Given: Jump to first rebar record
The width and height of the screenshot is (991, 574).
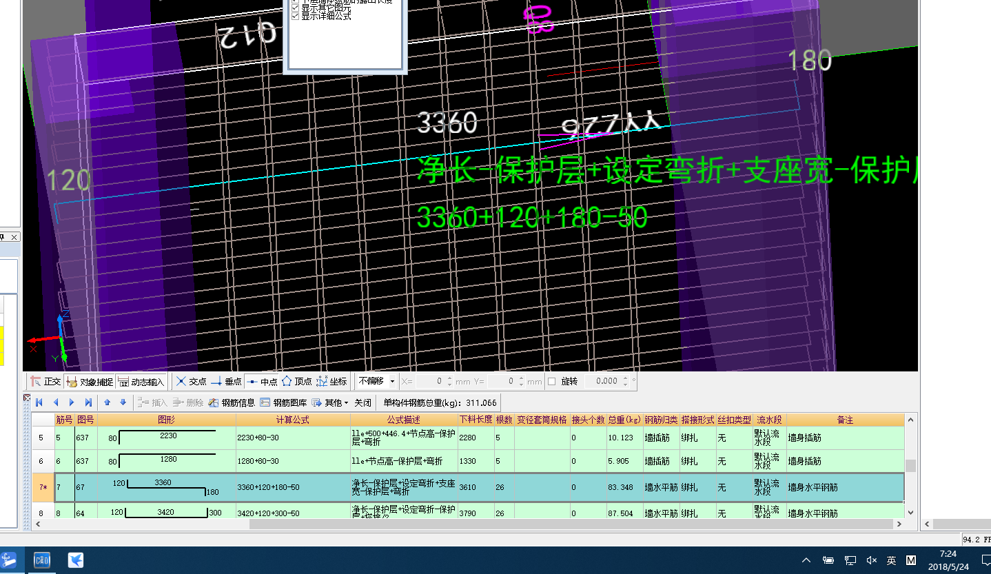Looking at the screenshot, I should tap(39, 402).
